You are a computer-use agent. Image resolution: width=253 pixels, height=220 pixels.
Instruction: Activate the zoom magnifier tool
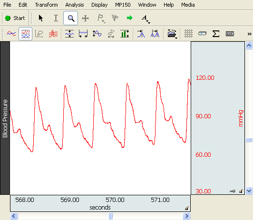(71, 18)
